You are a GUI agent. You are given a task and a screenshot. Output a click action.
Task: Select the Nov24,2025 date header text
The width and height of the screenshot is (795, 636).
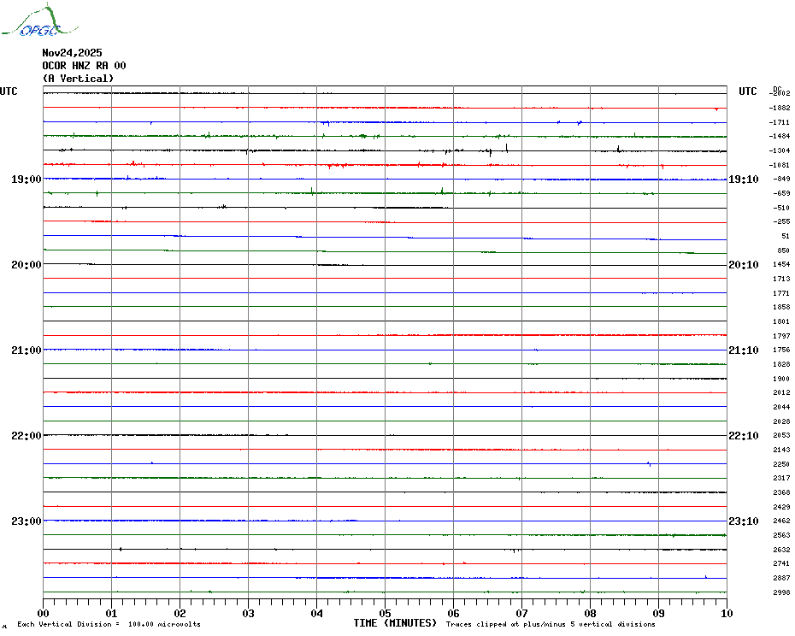pos(72,53)
